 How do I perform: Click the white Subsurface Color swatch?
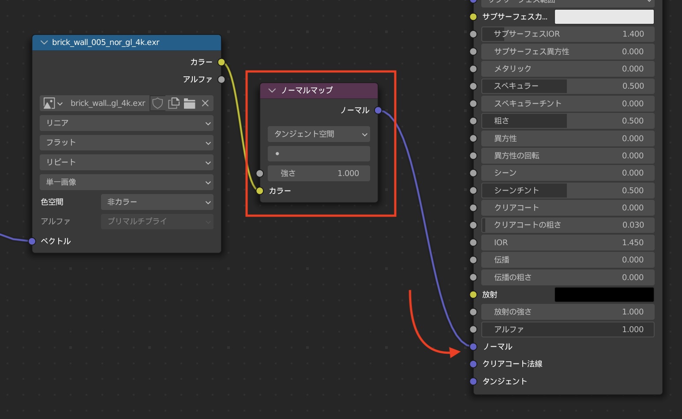pyautogui.click(x=604, y=17)
